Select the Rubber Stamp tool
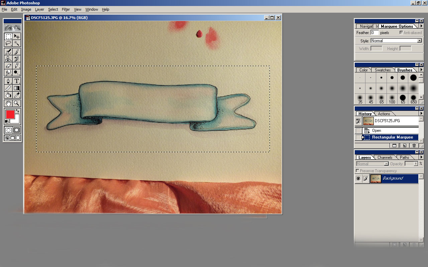 (x=8, y=59)
